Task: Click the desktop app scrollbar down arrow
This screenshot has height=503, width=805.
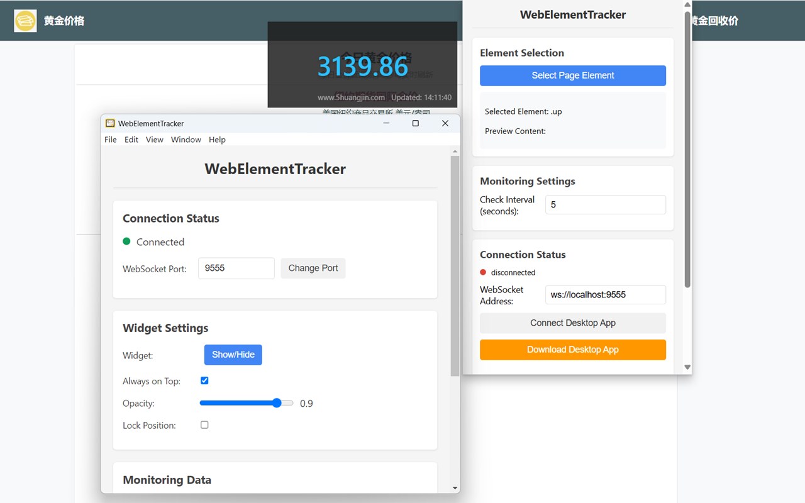Action: [x=455, y=489]
